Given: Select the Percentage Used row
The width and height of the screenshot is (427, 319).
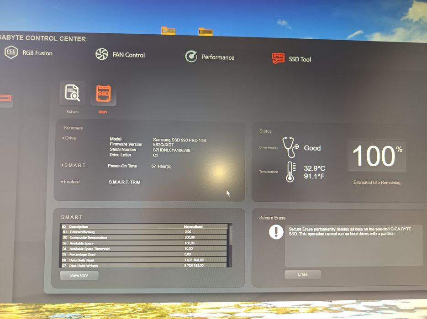Looking at the screenshot, I should [x=144, y=254].
